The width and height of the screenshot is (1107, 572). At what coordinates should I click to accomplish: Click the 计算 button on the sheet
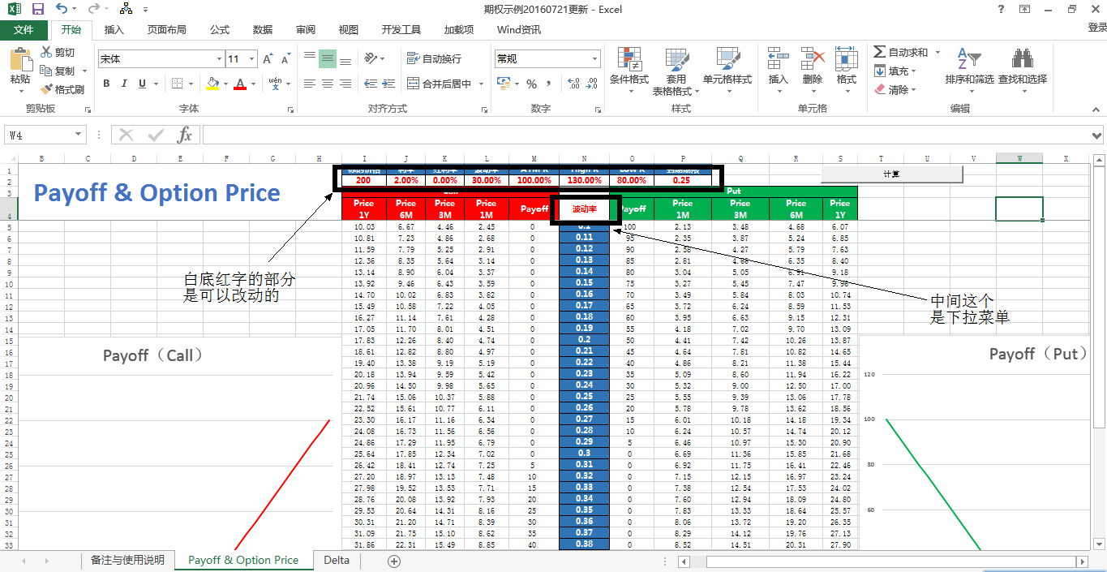point(891,174)
